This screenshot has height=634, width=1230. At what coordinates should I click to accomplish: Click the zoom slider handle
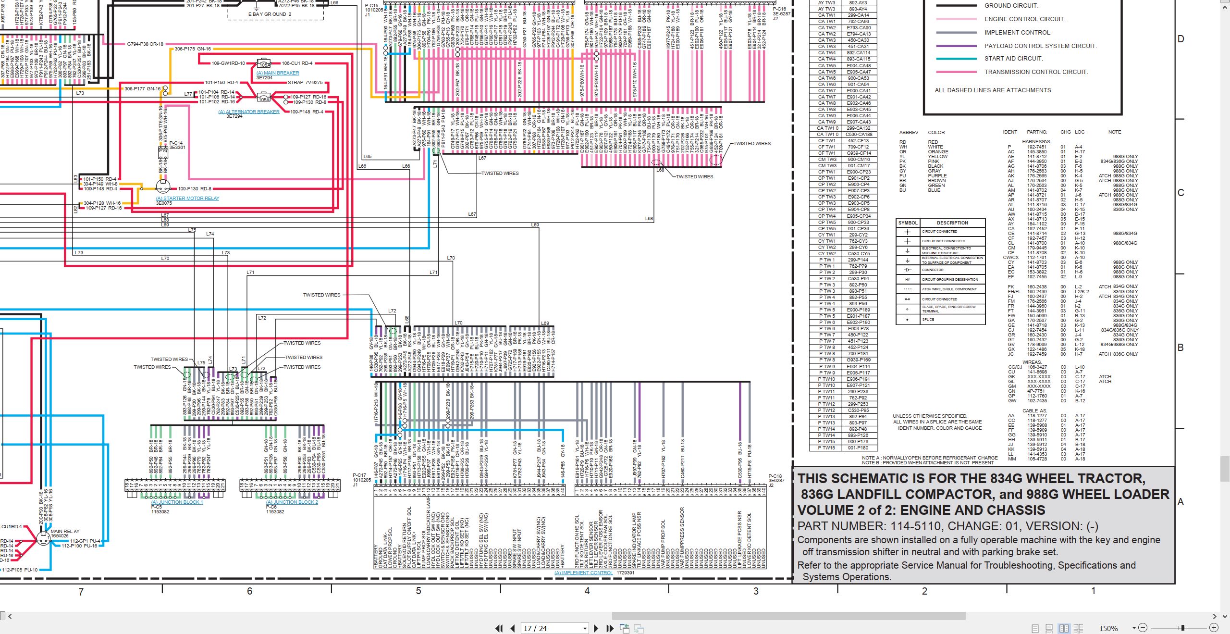point(1182,628)
